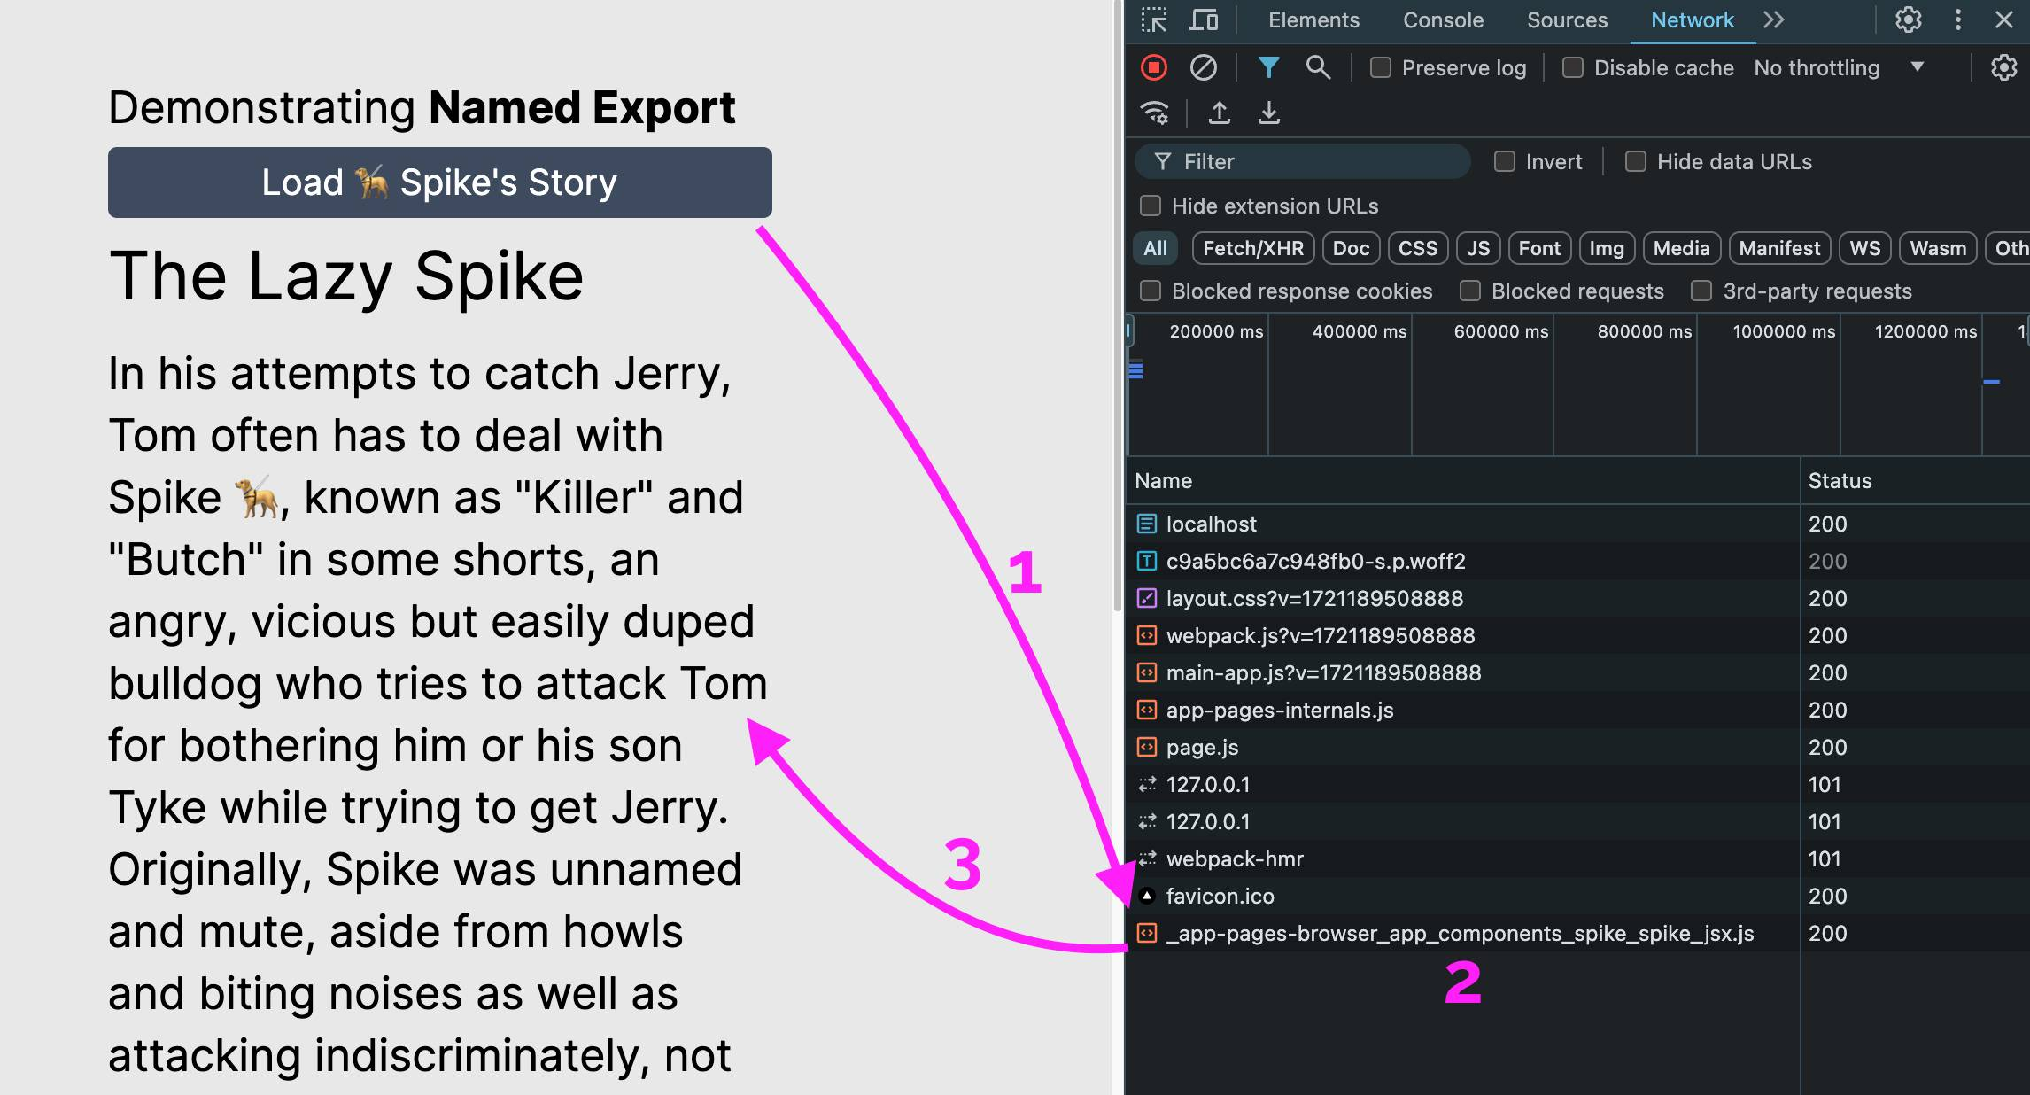Click the main-app.js script icon
Image resolution: width=2030 pixels, height=1095 pixels.
coord(1146,672)
